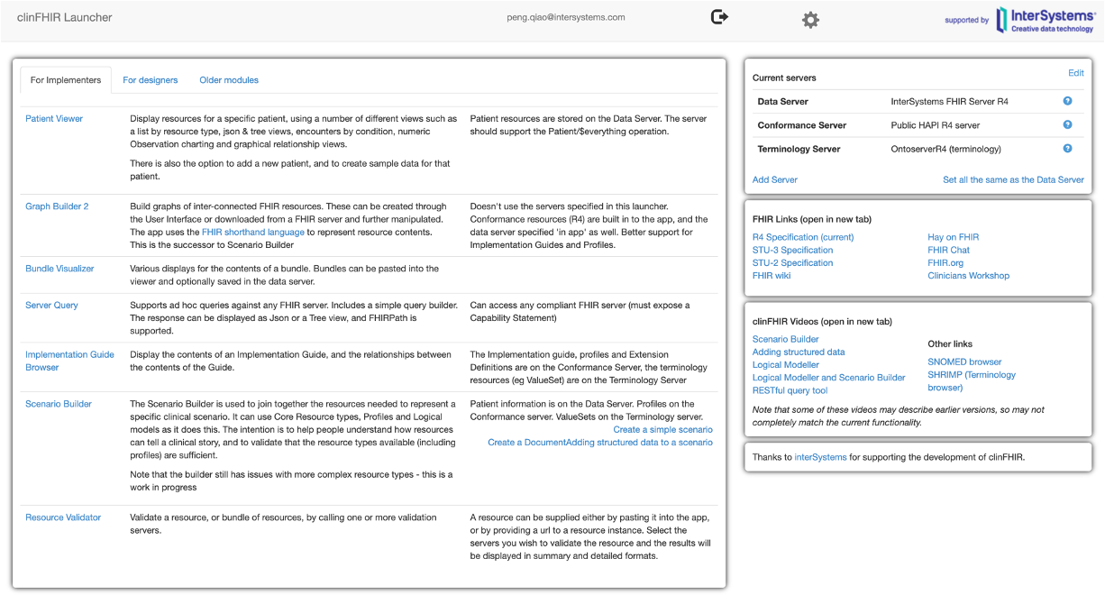Screen dimensions: 1105x595
Task: Launch Graph Builder 2
Action: 57,206
